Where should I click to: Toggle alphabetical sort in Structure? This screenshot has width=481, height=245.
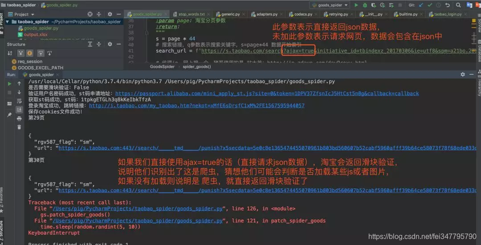pos(11,53)
